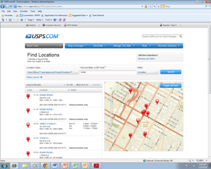
Task: Click the James A Farley map pin icon
Action: (x=28, y=125)
